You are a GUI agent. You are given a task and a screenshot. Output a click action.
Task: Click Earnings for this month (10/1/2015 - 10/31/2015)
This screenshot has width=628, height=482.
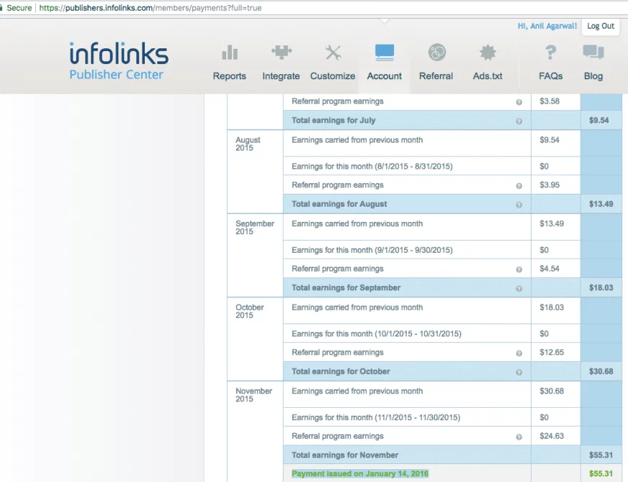pyautogui.click(x=377, y=334)
